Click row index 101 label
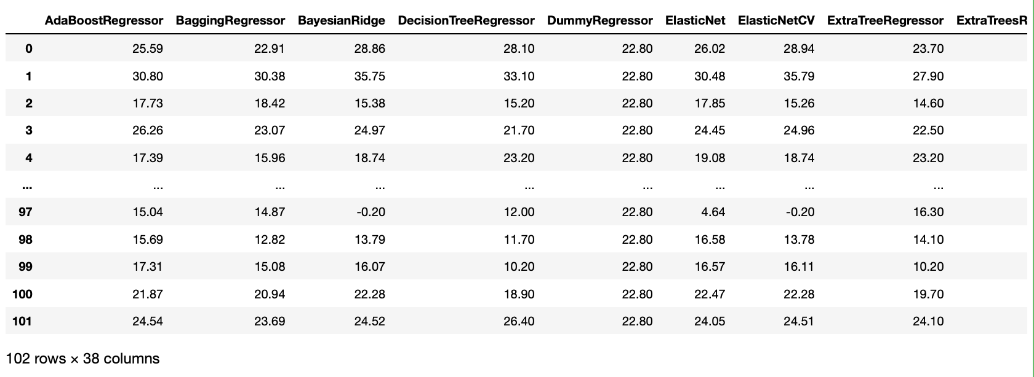This screenshot has height=377, width=1034. tap(22, 321)
